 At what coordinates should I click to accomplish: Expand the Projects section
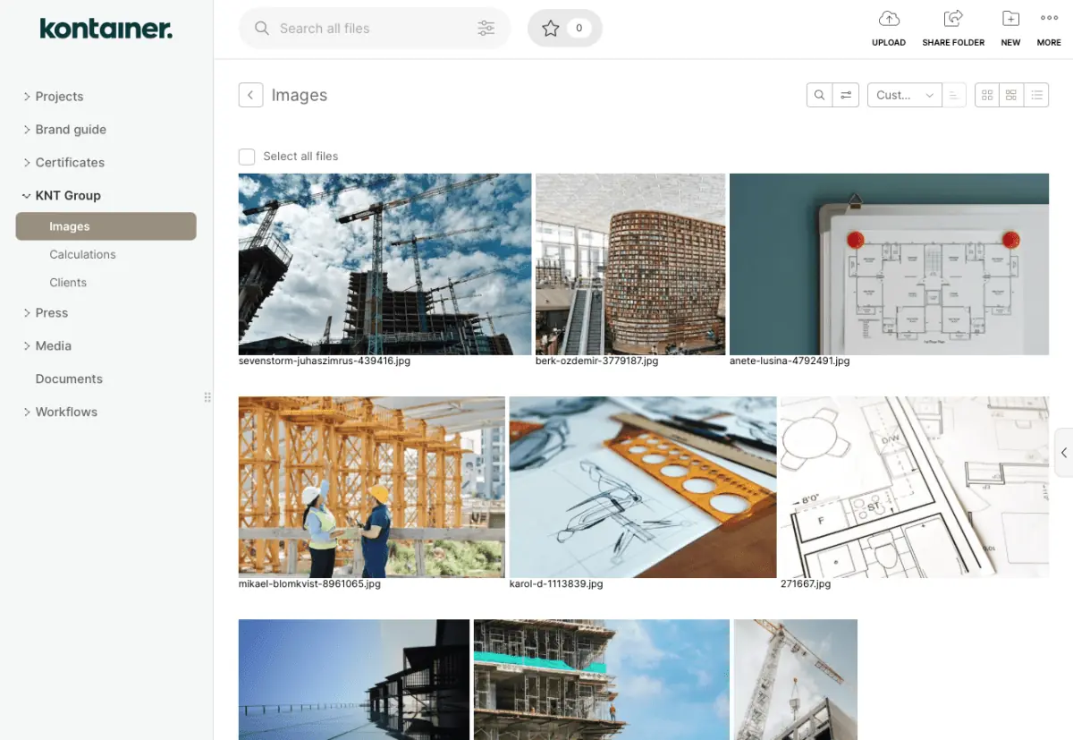[59, 96]
